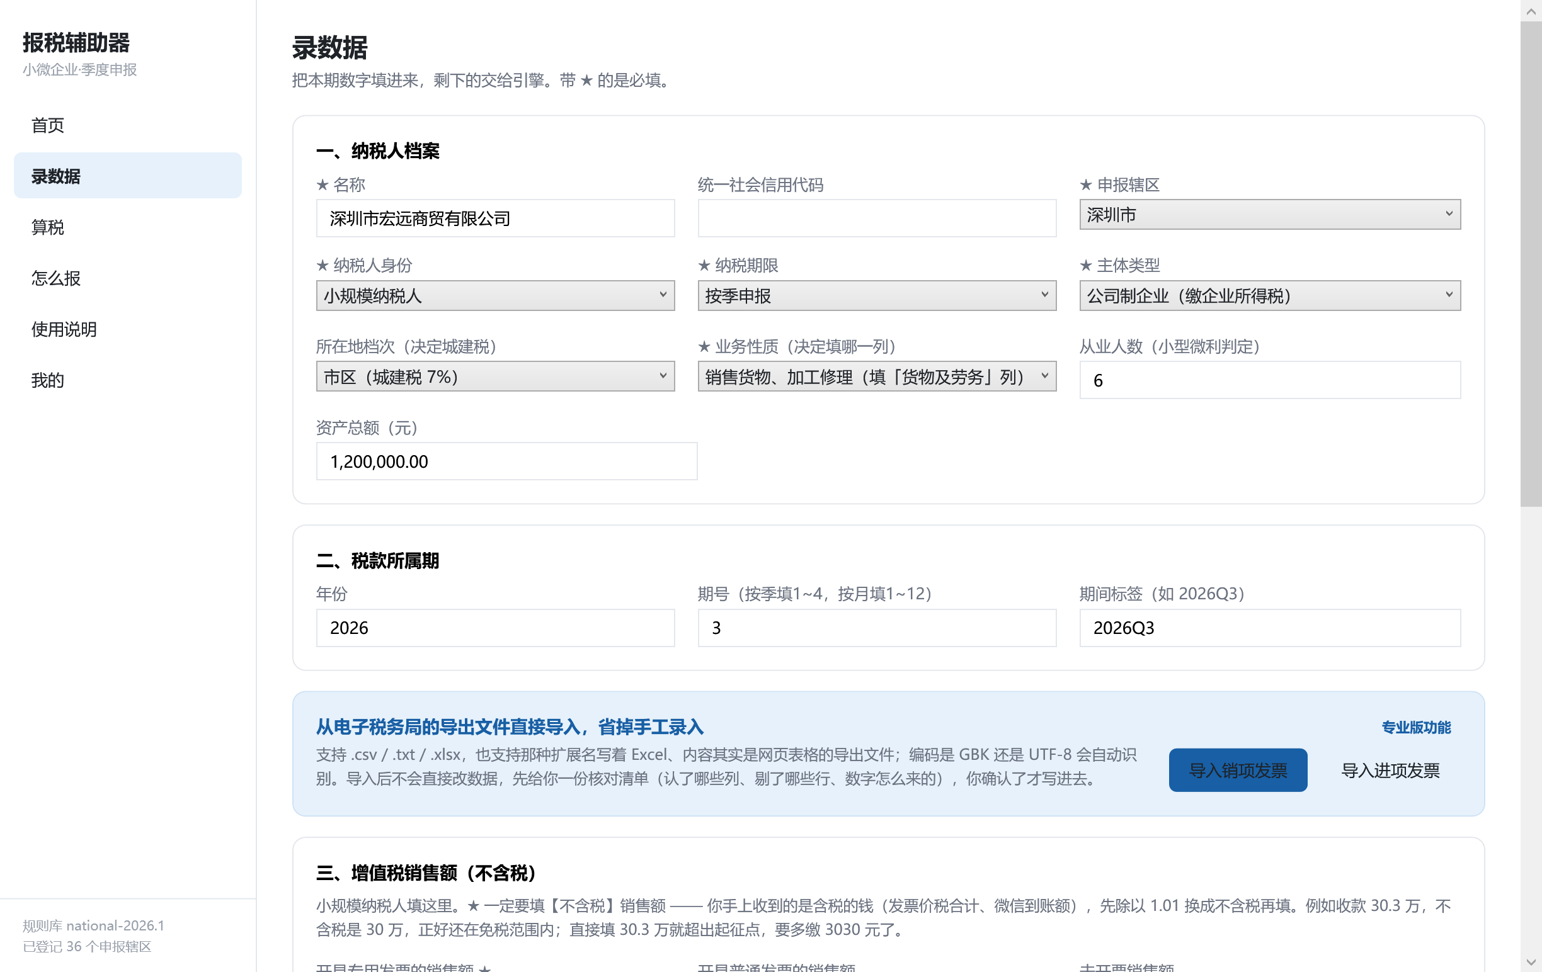Open the 纳税期限 dropdown set to 按季申报
1542x972 pixels.
click(x=877, y=296)
